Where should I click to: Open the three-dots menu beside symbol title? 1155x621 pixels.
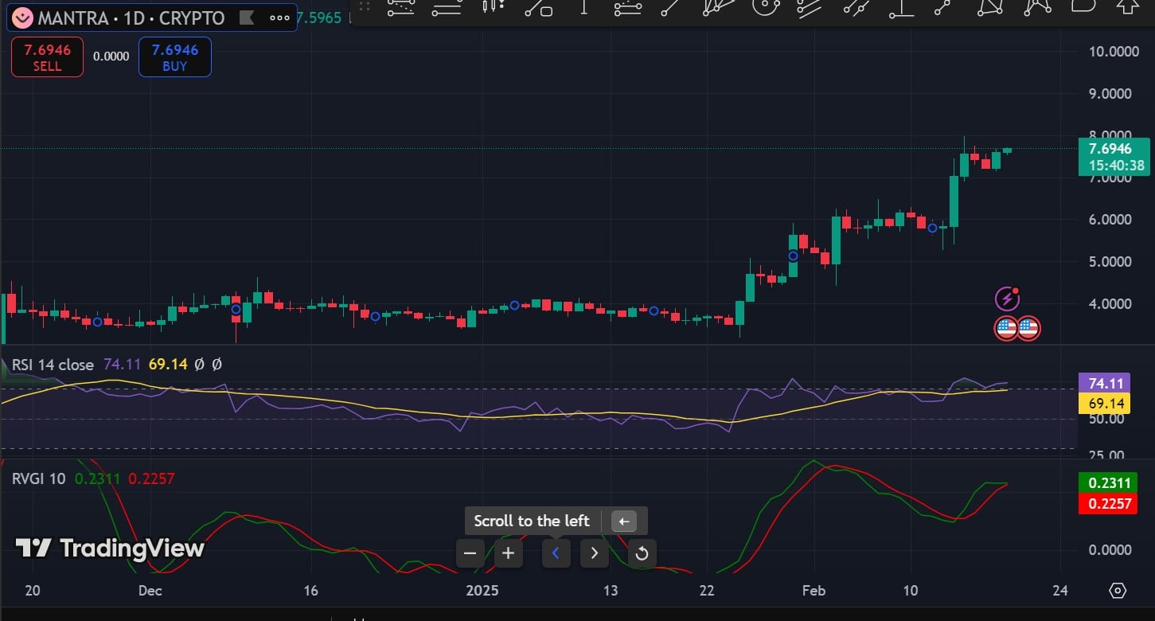coord(279,18)
